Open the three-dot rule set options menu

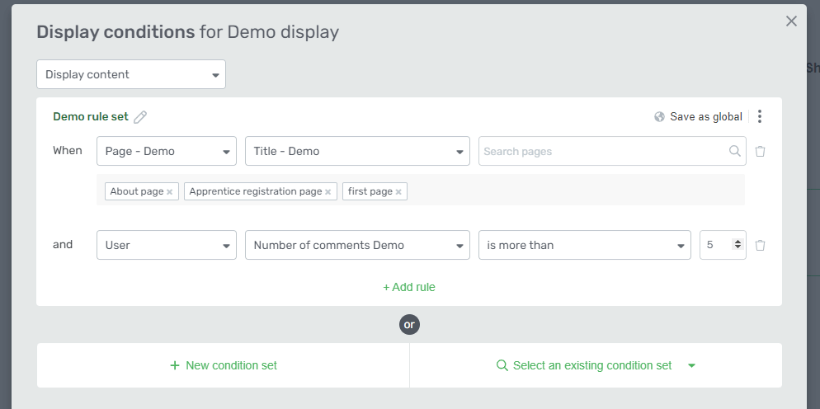760,117
